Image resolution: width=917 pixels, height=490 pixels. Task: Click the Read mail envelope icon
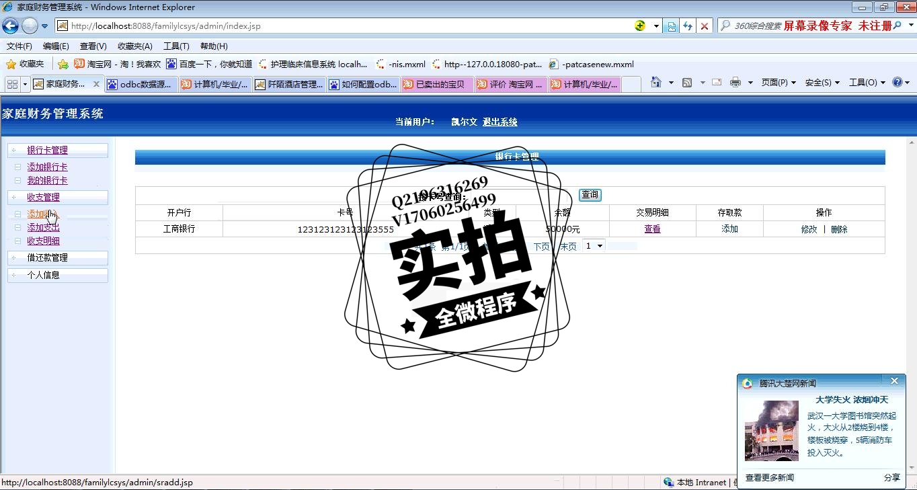[717, 83]
